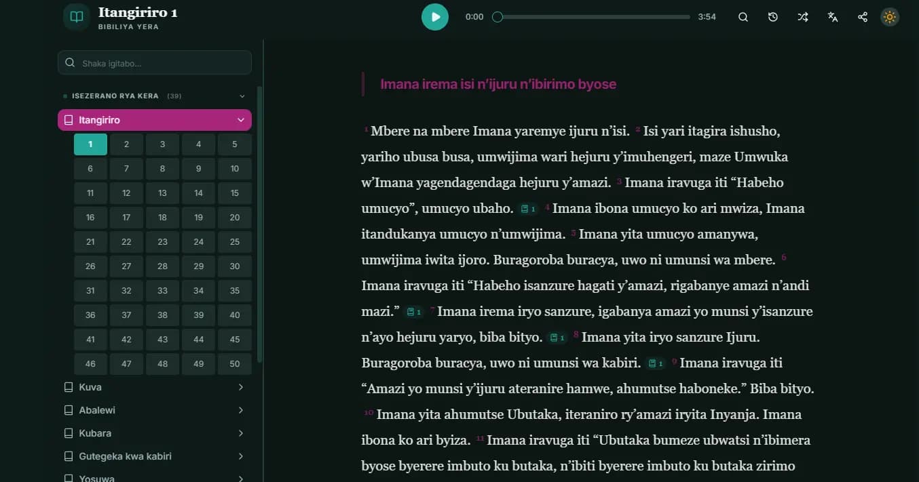This screenshot has width=919, height=482.
Task: Open the Gutegeka kwa kabiri book entry
Action: tap(125, 456)
